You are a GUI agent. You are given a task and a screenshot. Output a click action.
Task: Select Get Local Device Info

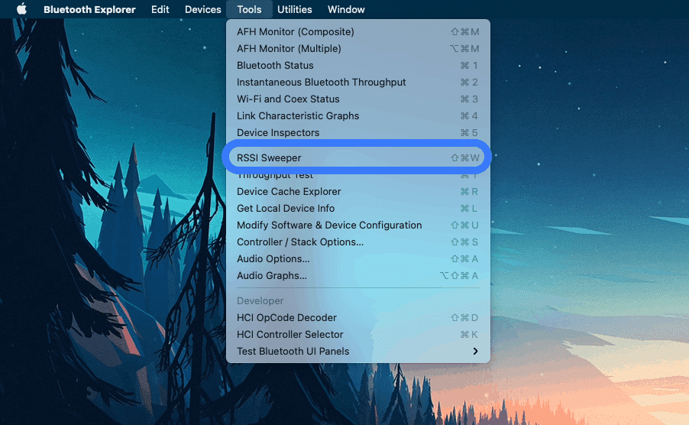click(x=358, y=209)
